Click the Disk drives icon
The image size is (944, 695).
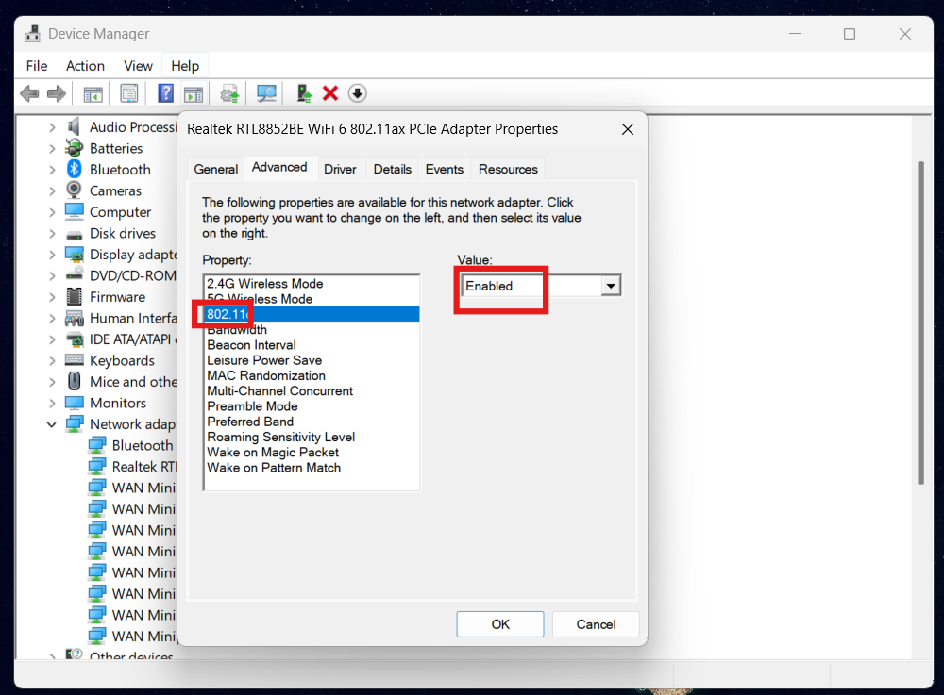point(74,234)
